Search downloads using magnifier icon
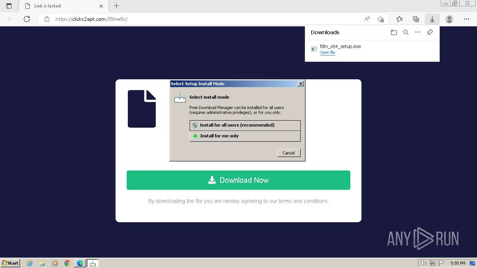This screenshot has width=477, height=268. [x=406, y=32]
